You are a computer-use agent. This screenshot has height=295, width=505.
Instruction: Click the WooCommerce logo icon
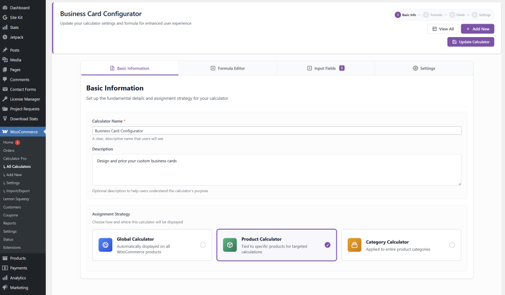pos(5,132)
